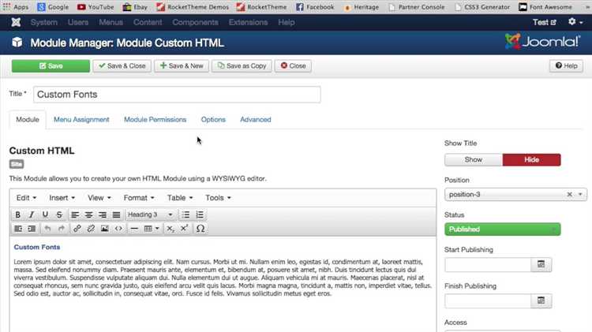This screenshot has height=332, width=592.
Task: Decrease indent (outdent) button
Action: (17, 229)
